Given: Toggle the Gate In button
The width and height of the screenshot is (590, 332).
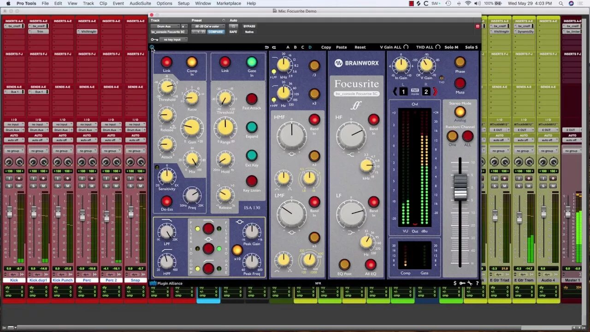Looking at the screenshot, I should [x=252, y=62].
